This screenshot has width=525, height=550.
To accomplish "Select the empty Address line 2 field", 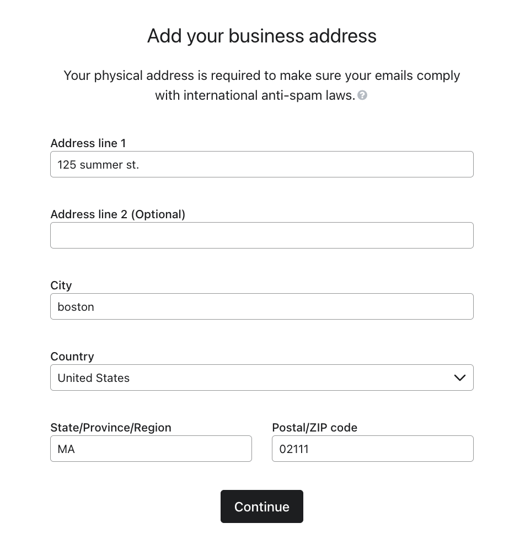I will point(262,235).
